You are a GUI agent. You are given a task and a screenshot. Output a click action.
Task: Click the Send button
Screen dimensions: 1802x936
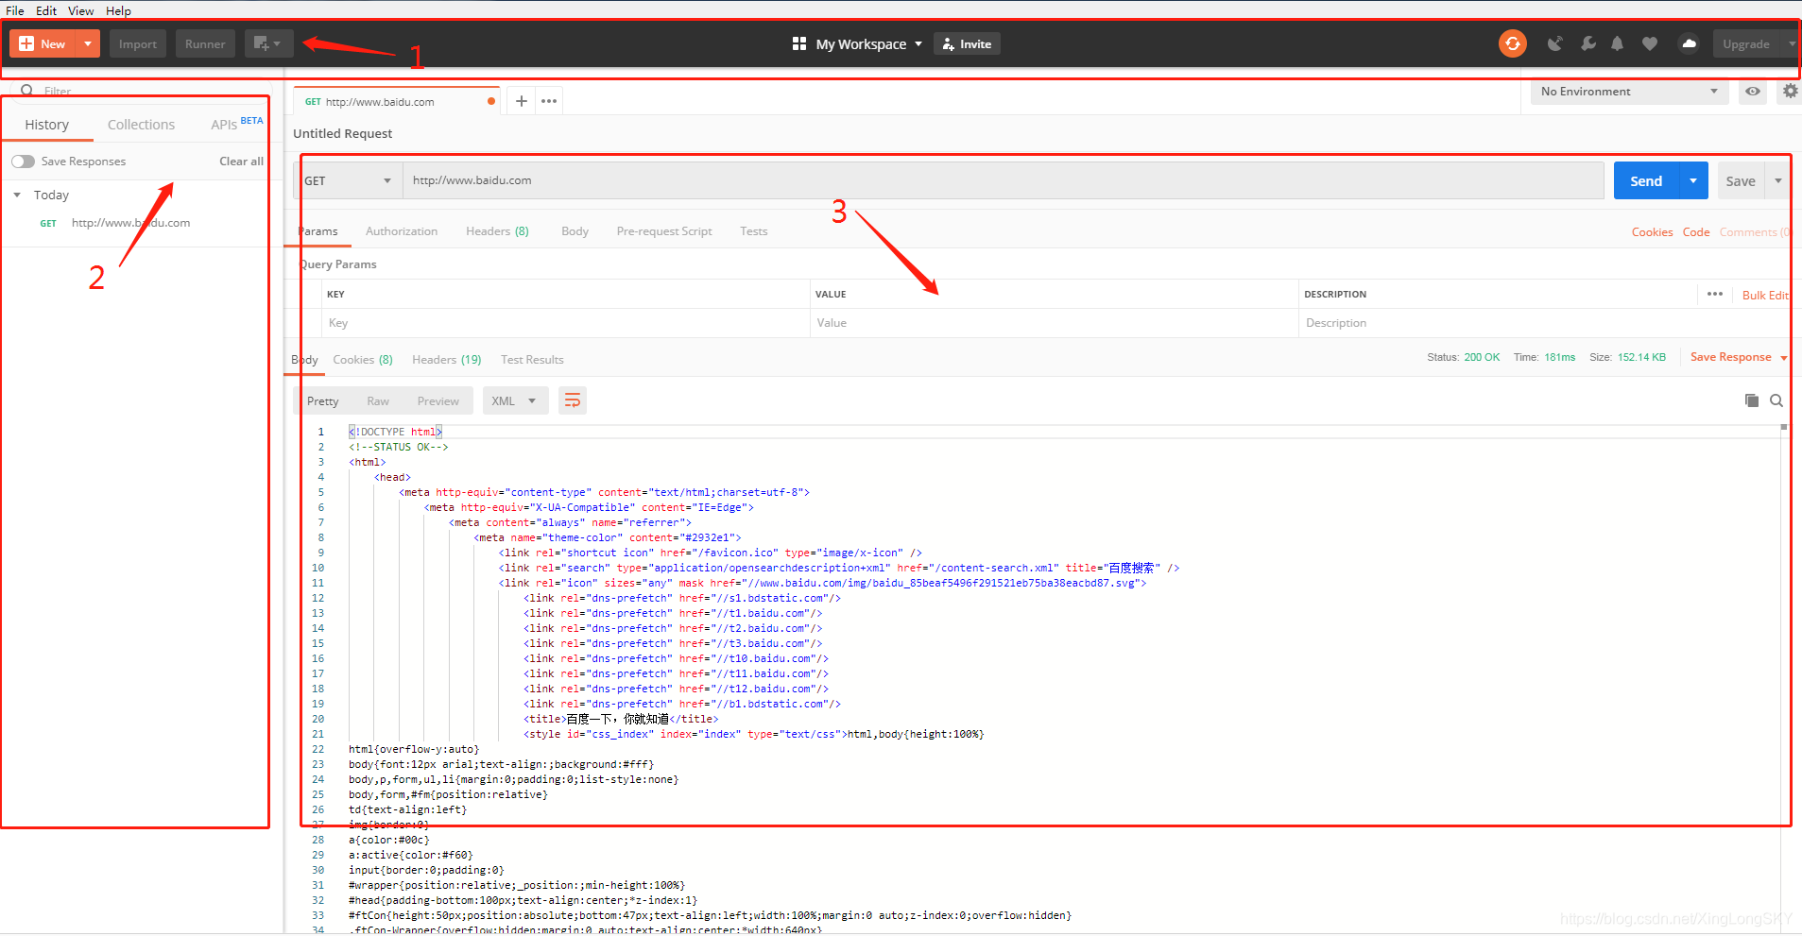(x=1646, y=181)
